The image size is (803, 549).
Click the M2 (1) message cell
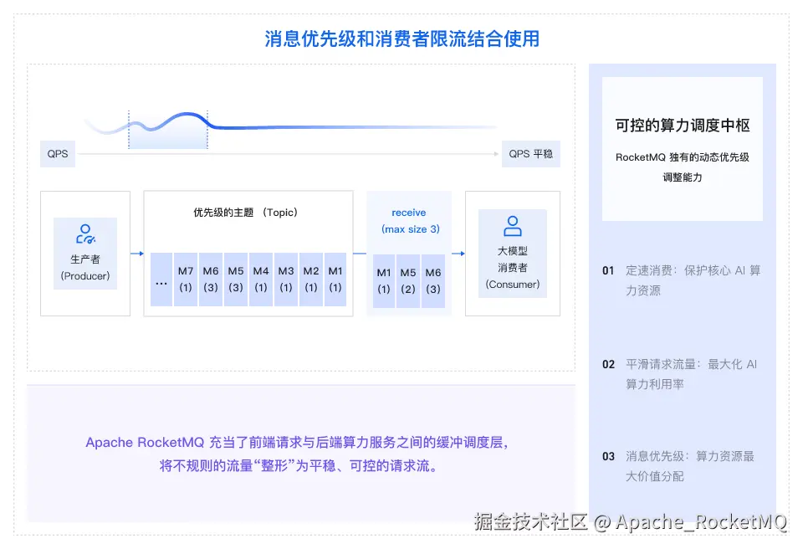(x=311, y=280)
